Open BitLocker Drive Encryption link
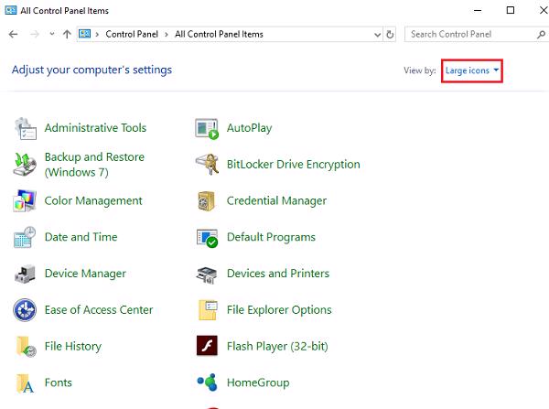This screenshot has width=549, height=409. tap(294, 165)
